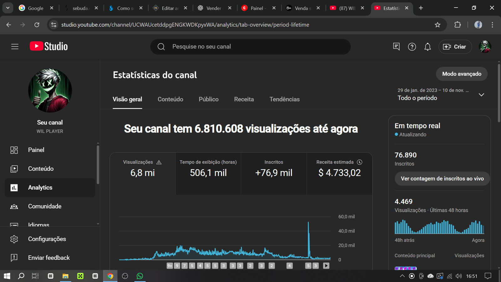Click the clock icon beside Receita estimada
501x282 pixels.
coord(359,162)
